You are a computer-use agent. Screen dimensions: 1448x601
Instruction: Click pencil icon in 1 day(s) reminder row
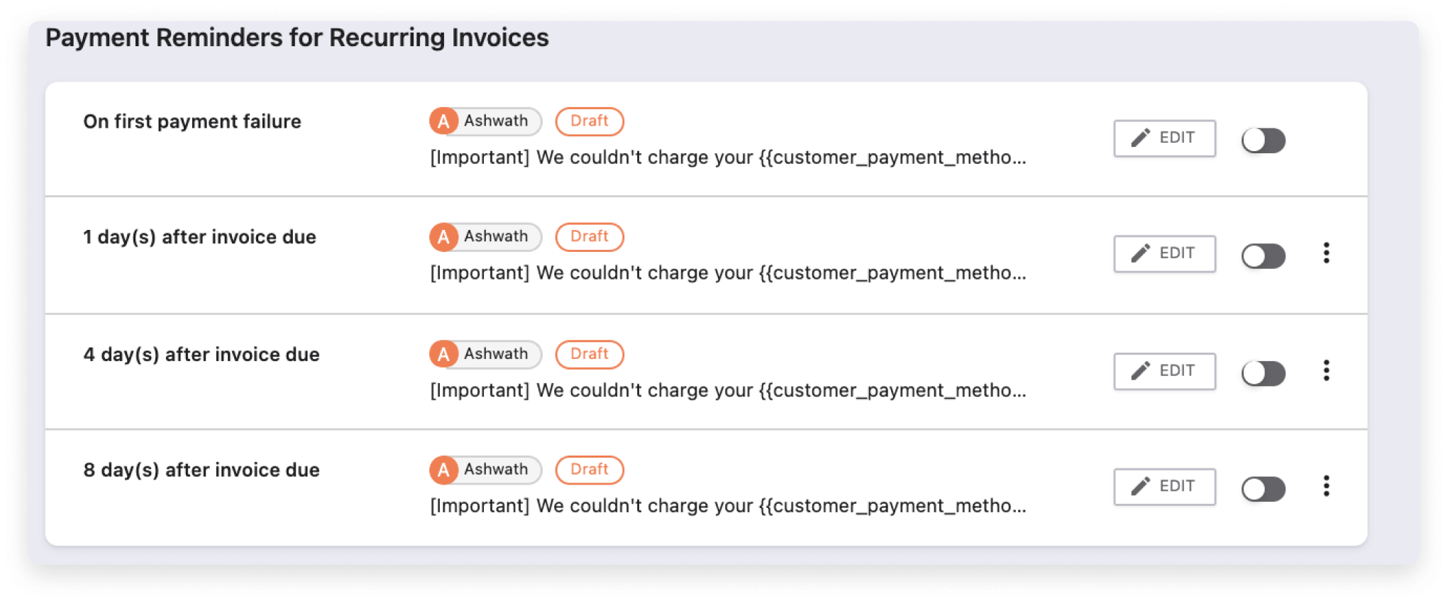(1140, 253)
